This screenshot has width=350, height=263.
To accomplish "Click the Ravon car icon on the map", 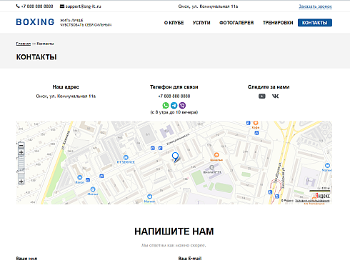I will pyautogui.click(x=80, y=177).
